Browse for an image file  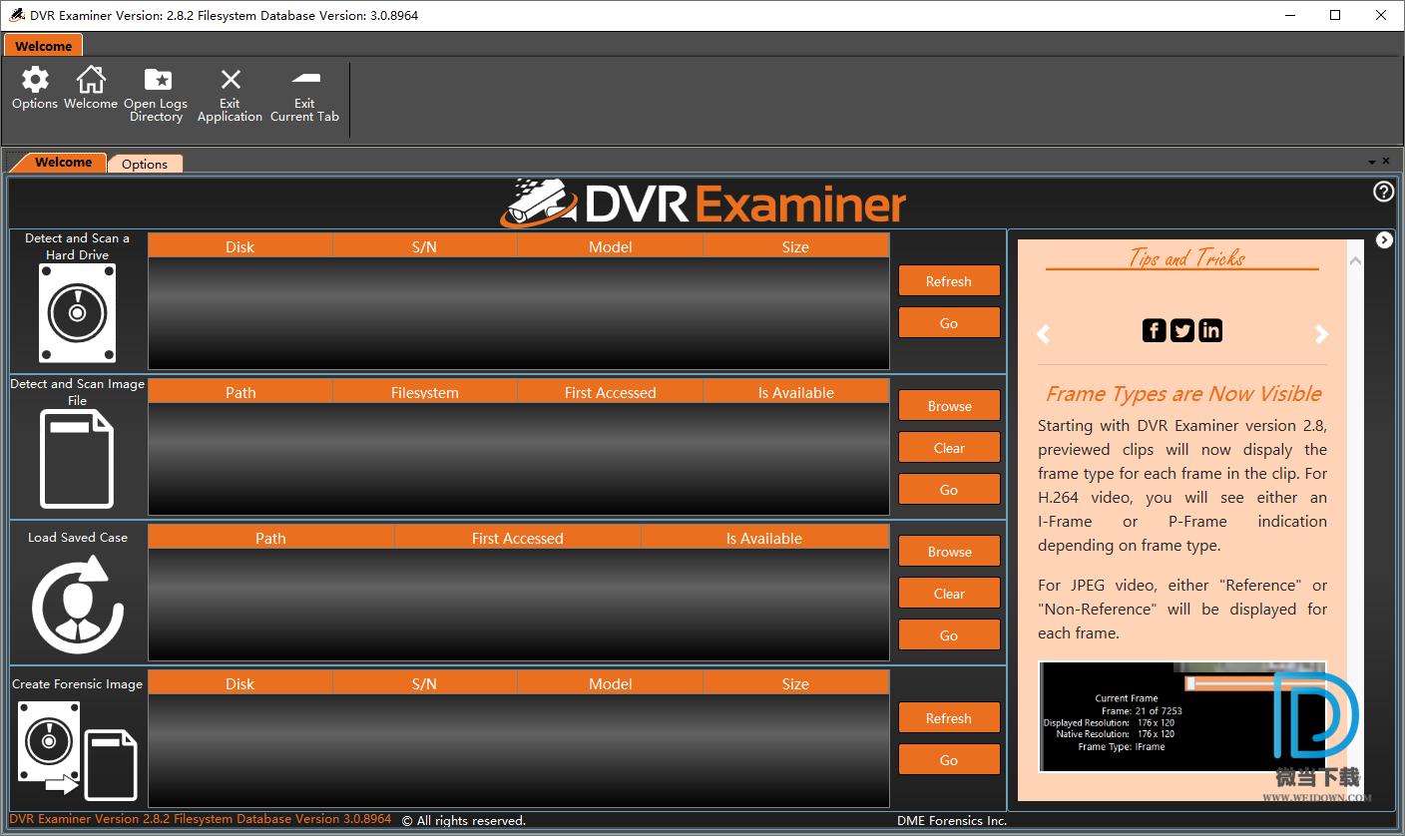point(949,406)
